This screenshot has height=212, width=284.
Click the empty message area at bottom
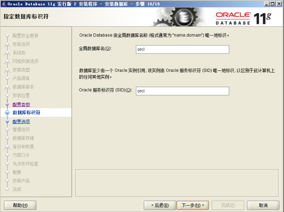pyautogui.click(x=177, y=183)
